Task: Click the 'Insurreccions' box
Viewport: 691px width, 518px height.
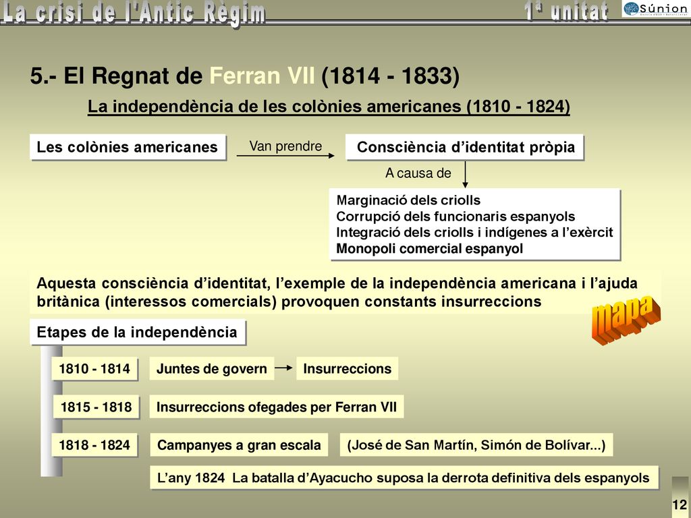Action: (348, 369)
